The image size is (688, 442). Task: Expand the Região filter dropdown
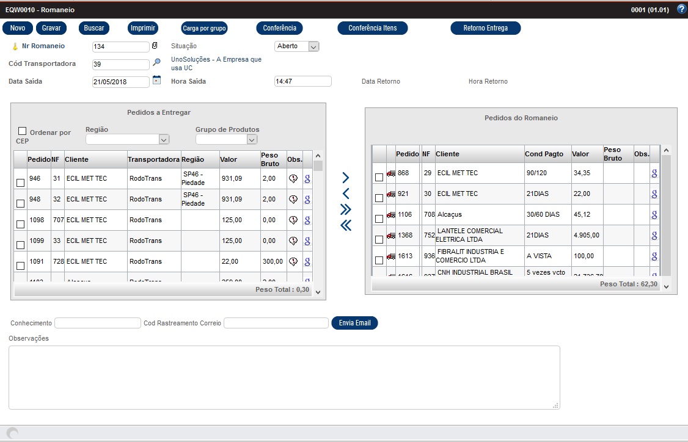163,140
